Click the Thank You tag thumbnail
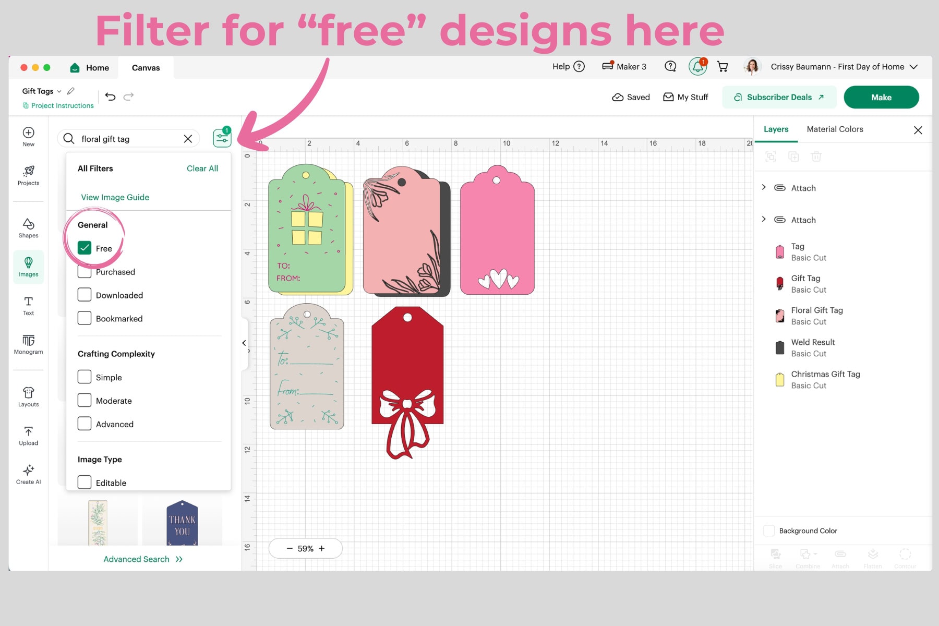 click(182, 523)
